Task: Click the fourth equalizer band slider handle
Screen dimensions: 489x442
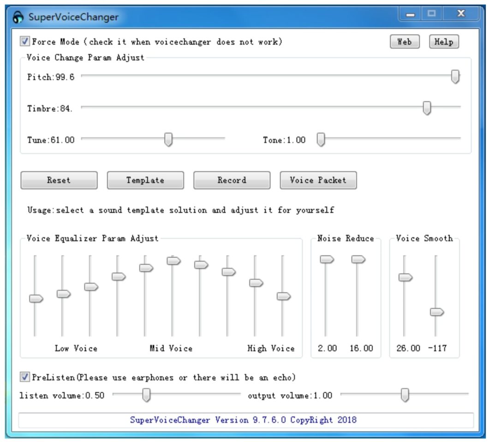Action: pyautogui.click(x=119, y=276)
